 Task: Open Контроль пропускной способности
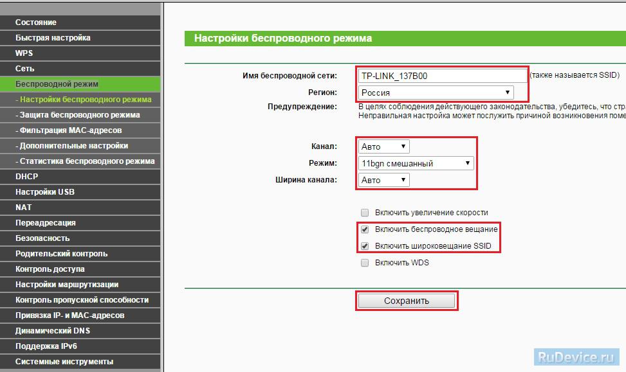point(80,300)
